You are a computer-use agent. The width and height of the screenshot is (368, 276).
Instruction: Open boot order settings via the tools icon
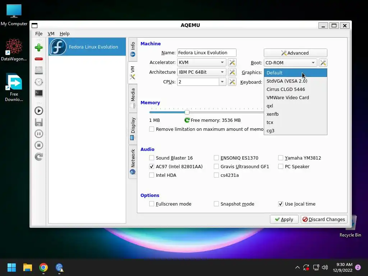tap(323, 63)
